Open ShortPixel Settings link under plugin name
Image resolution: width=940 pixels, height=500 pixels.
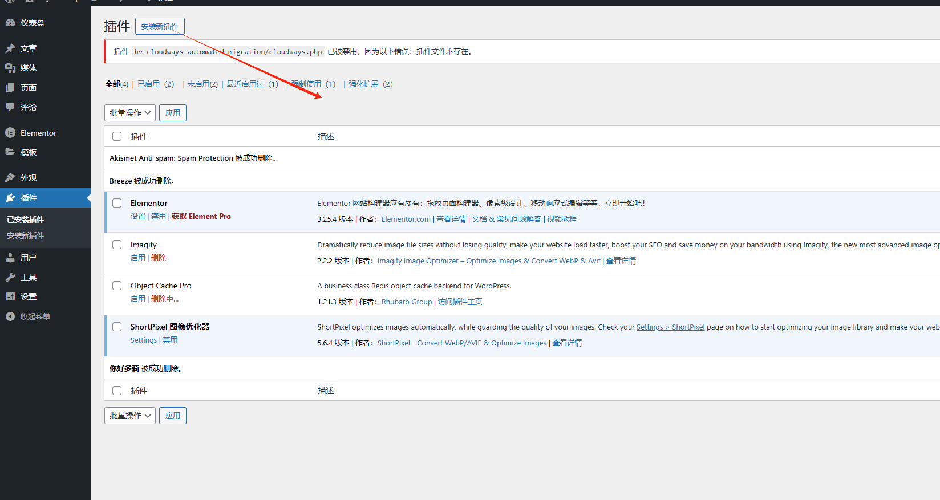(x=144, y=340)
